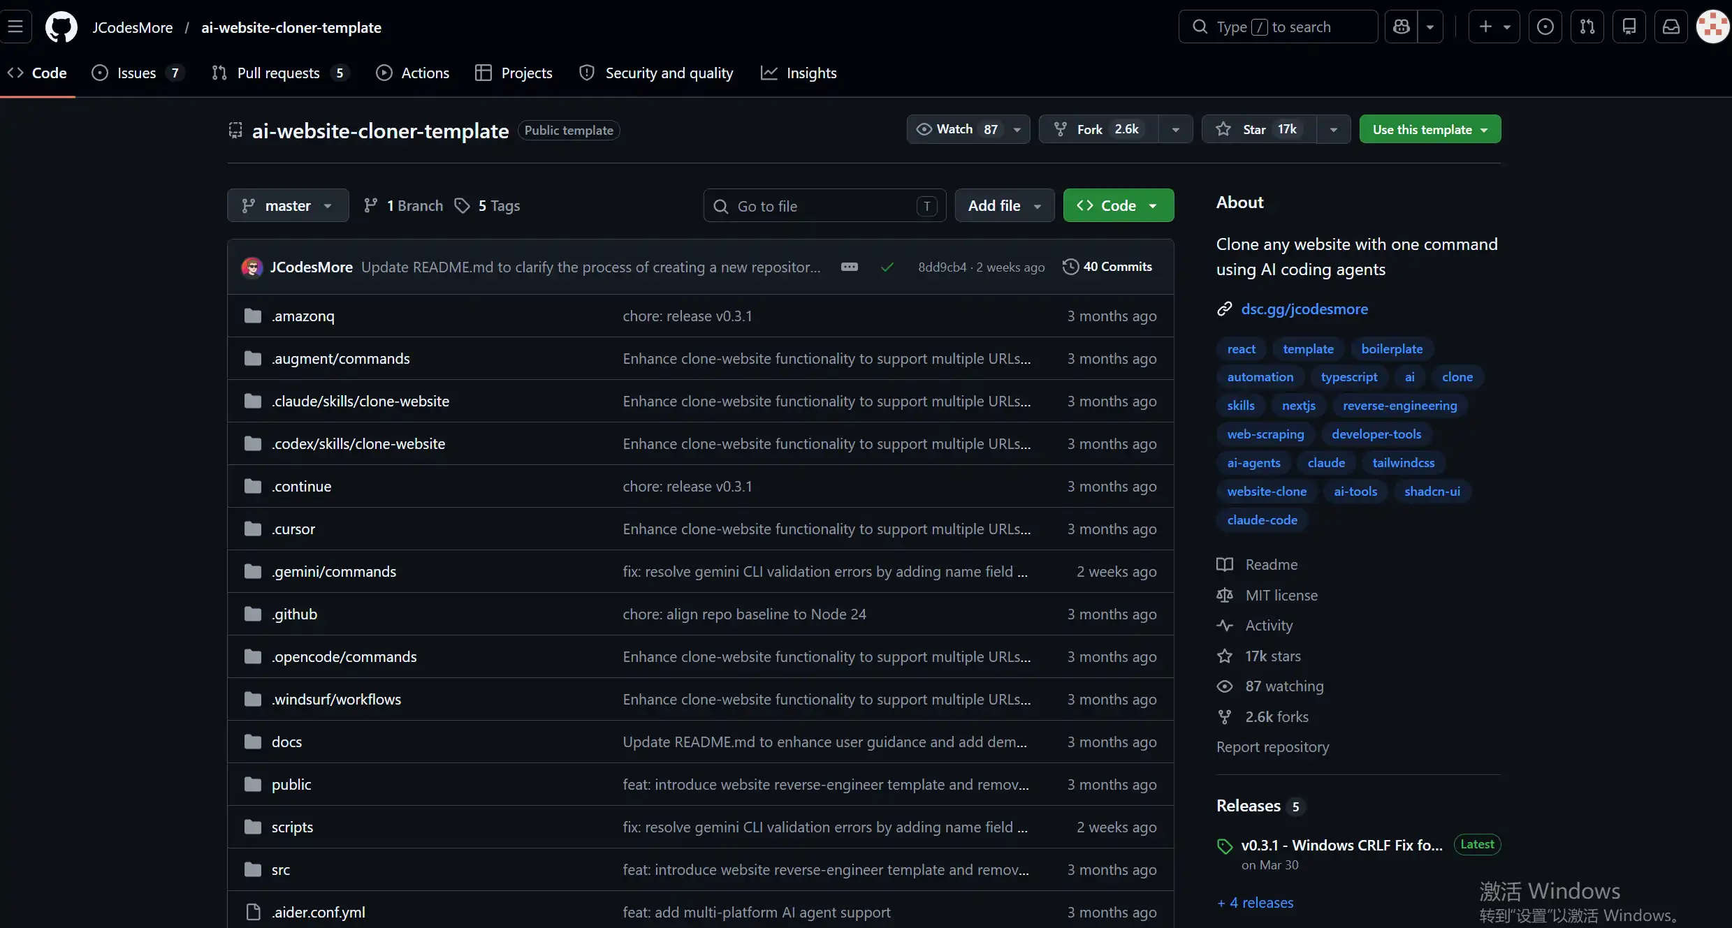
Task: Open the dsc.gg/jcodesmore link
Action: click(x=1304, y=309)
